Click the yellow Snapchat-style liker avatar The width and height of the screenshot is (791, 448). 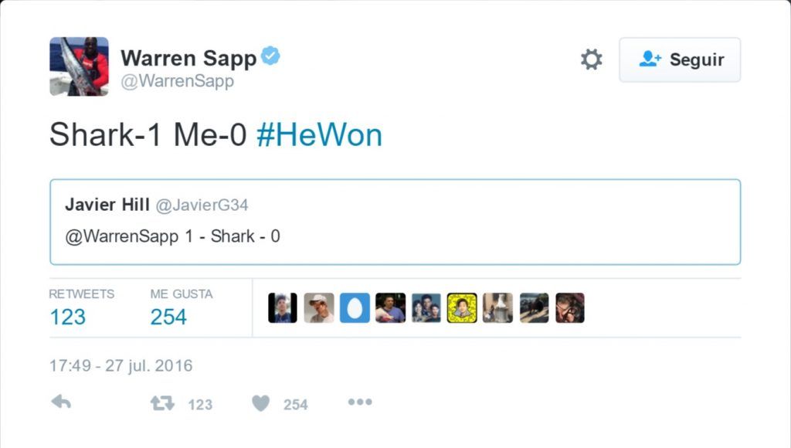[x=462, y=307]
